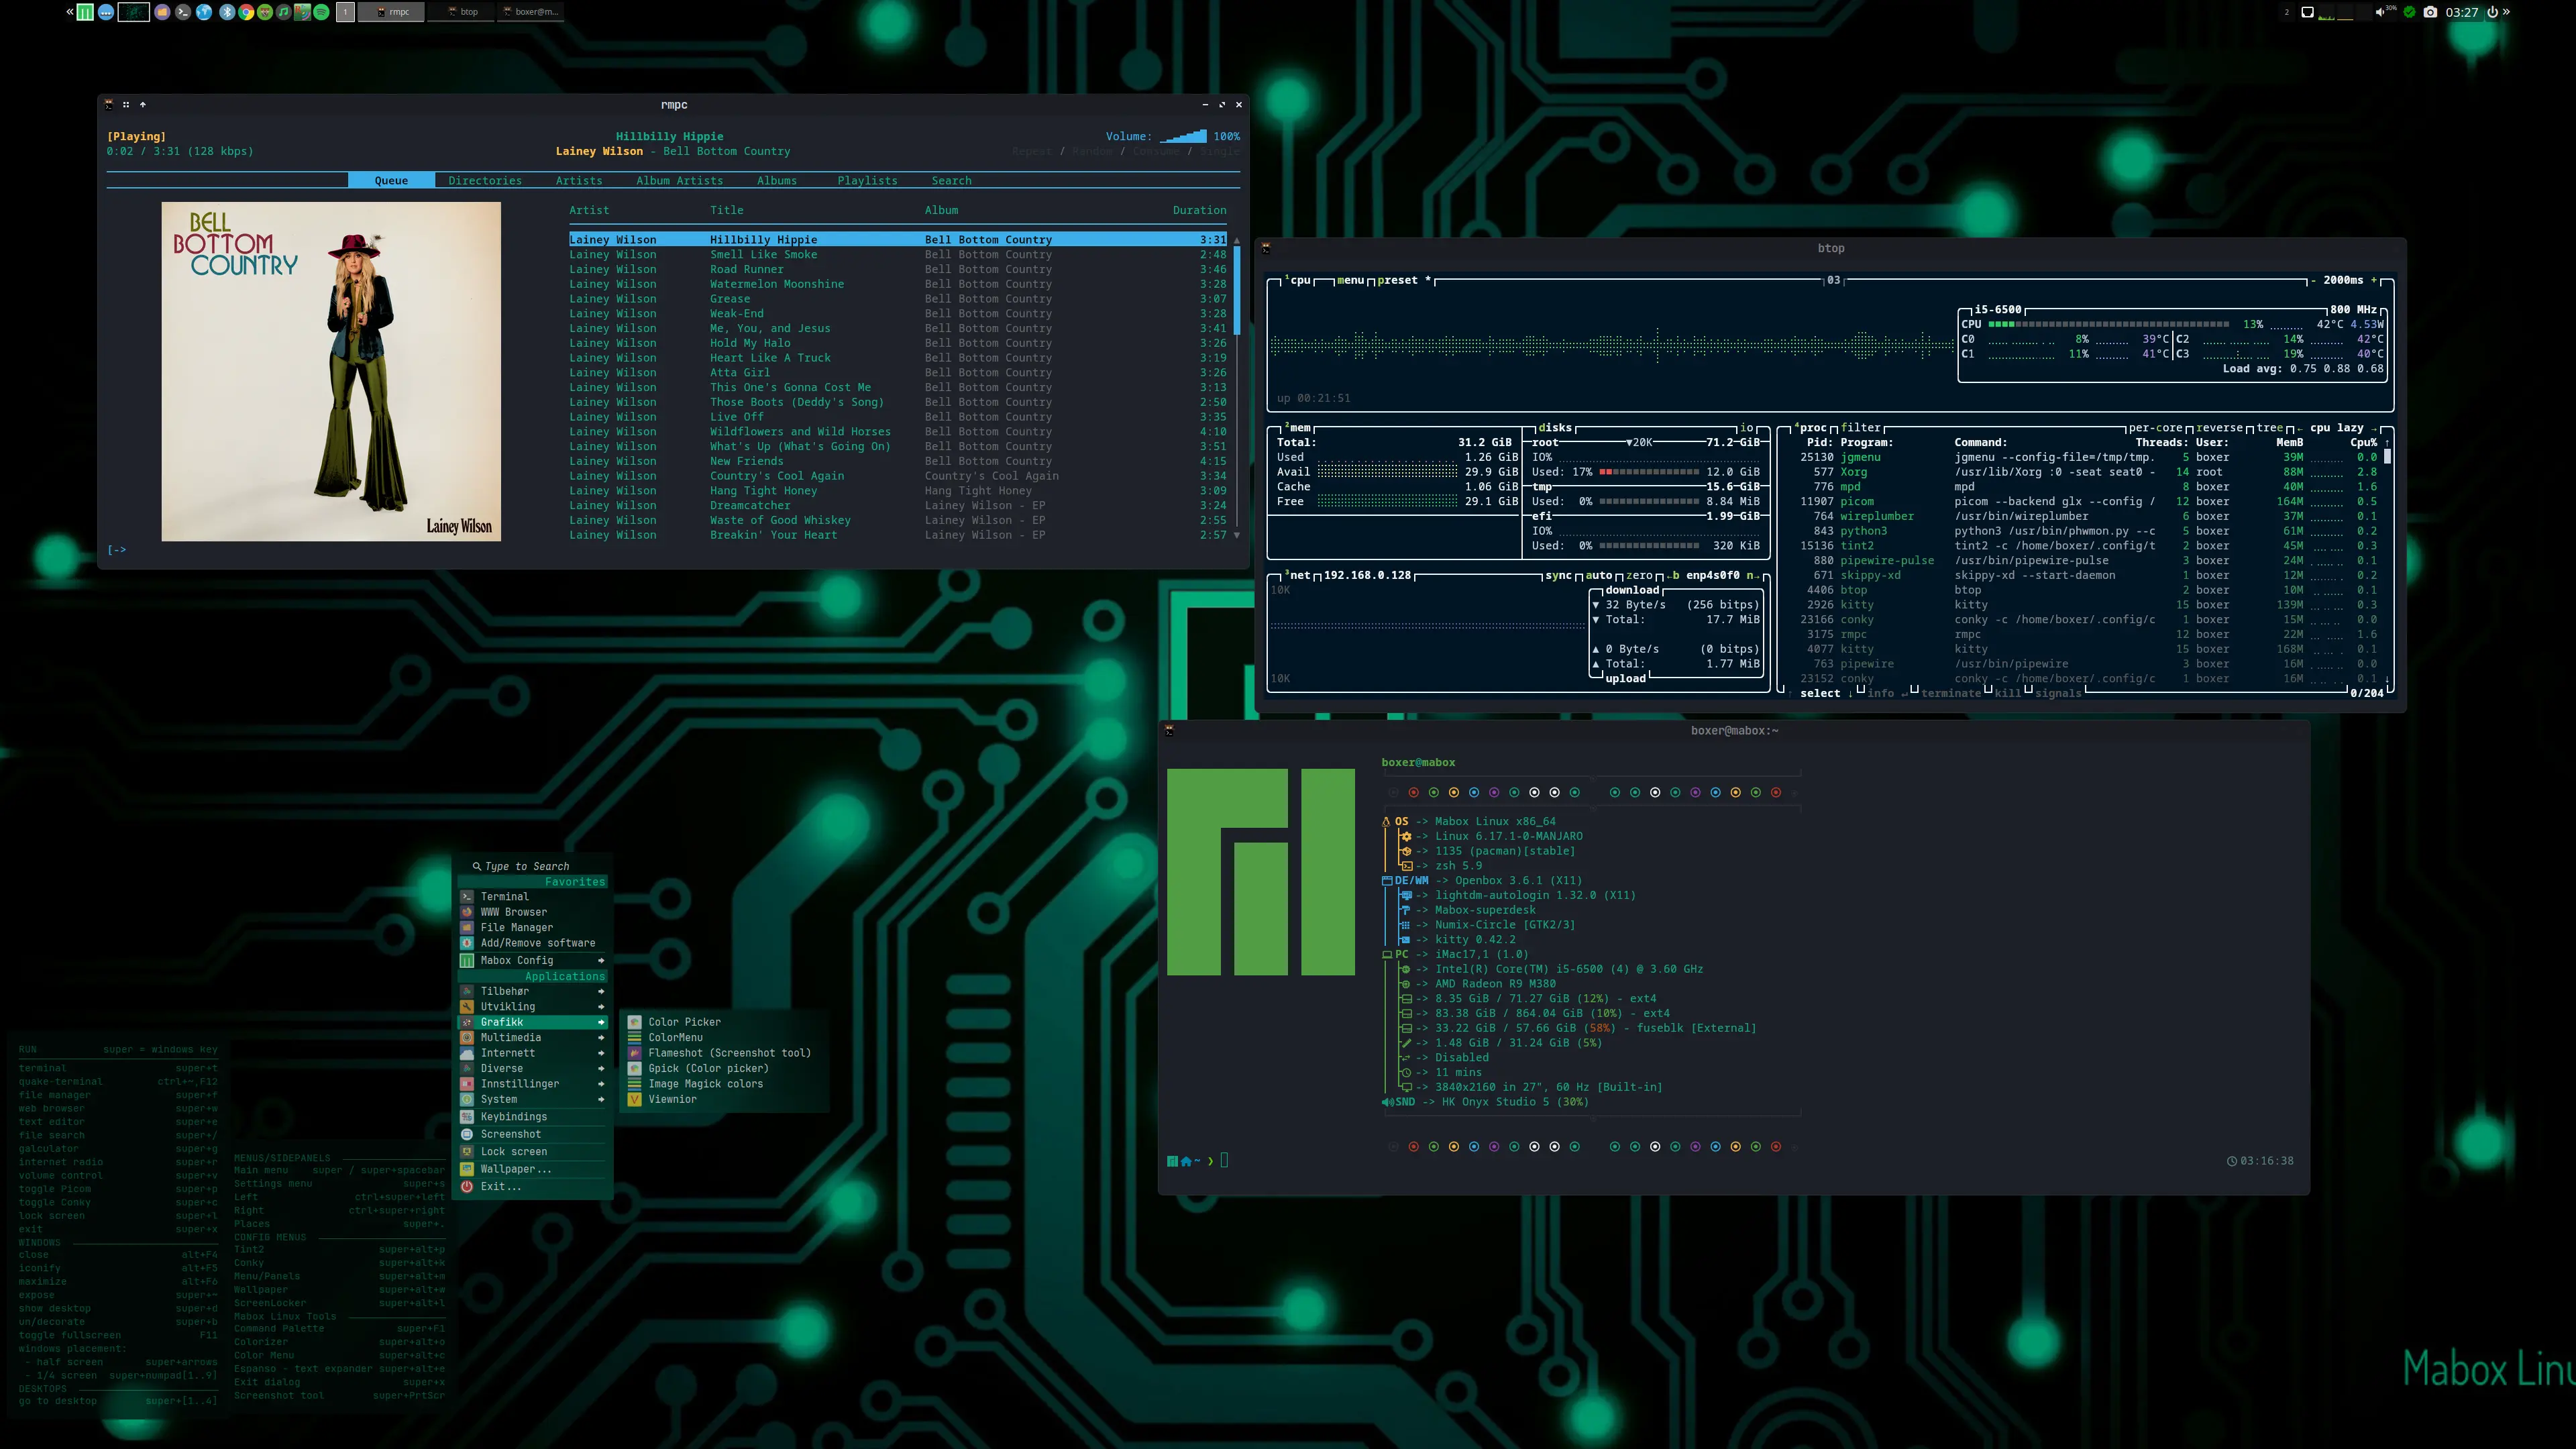2576x1449 pixels.
Task: Expand the Internett submenu arrow
Action: 601,1053
